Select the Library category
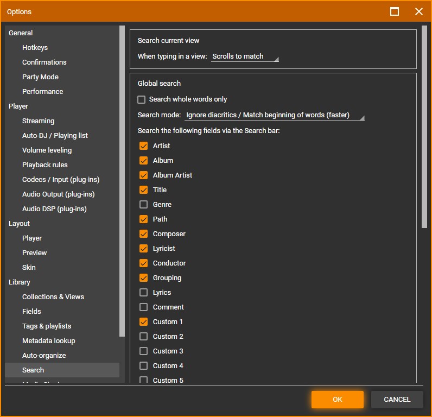The width and height of the screenshot is (432, 417). [x=20, y=282]
